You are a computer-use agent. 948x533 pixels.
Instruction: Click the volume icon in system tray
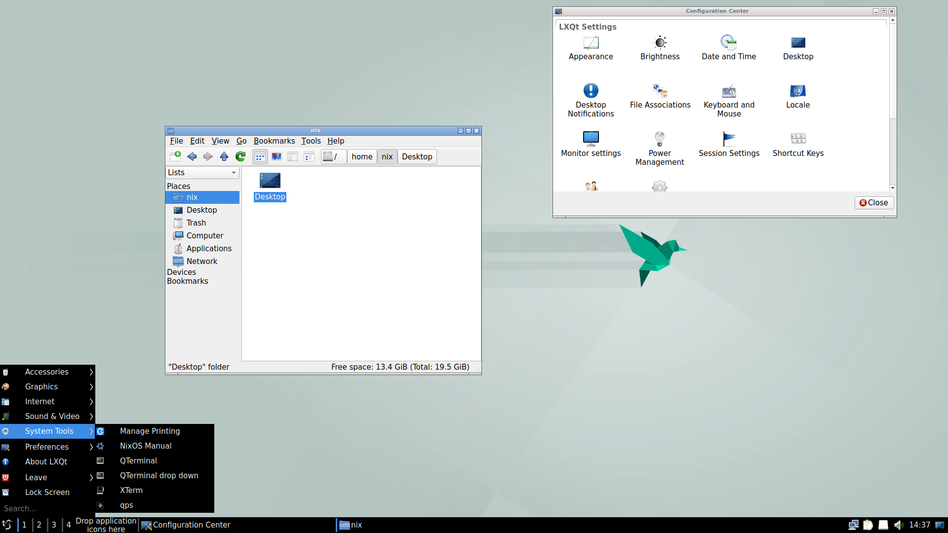tap(899, 525)
